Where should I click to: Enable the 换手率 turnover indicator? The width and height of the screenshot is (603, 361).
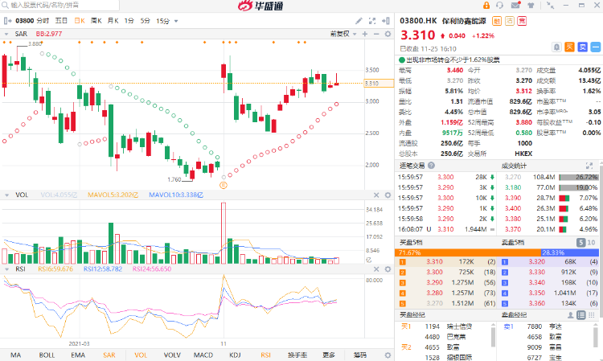coord(297,355)
